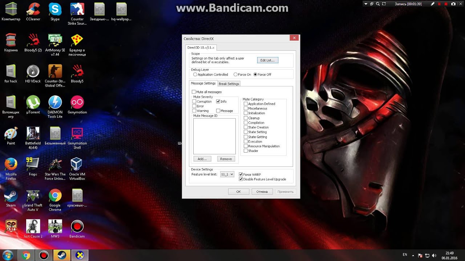Select the Bloody5 (2) desktop icon
This screenshot has height=261, width=465.
coord(33,43)
